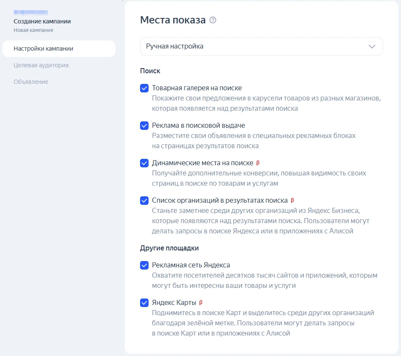401x356 pixels.
Task: Click the beta badge beside Яндекс Карты
Action: 201,303
